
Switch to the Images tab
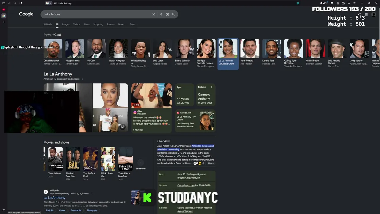66,24
